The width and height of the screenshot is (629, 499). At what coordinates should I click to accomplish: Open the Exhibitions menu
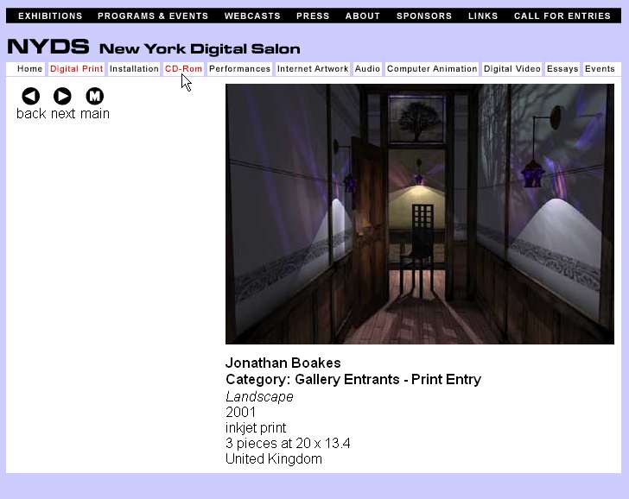click(50, 16)
